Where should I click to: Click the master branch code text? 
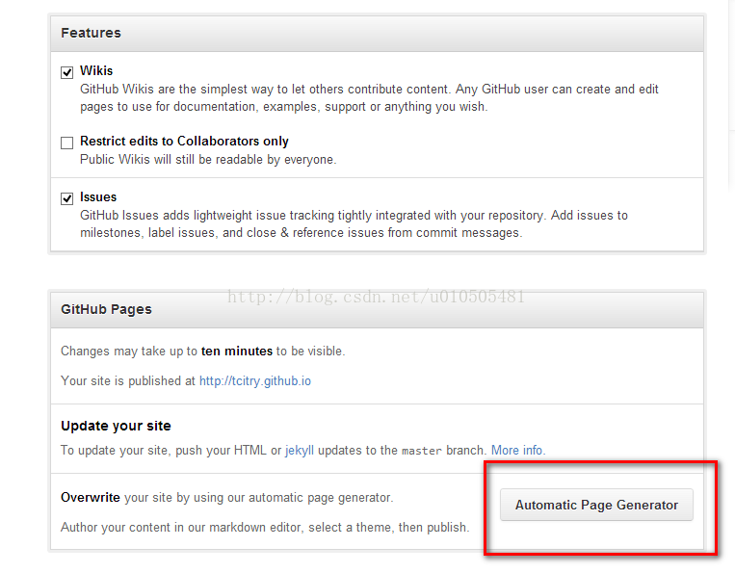pos(422,451)
